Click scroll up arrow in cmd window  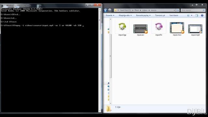[100, 9]
